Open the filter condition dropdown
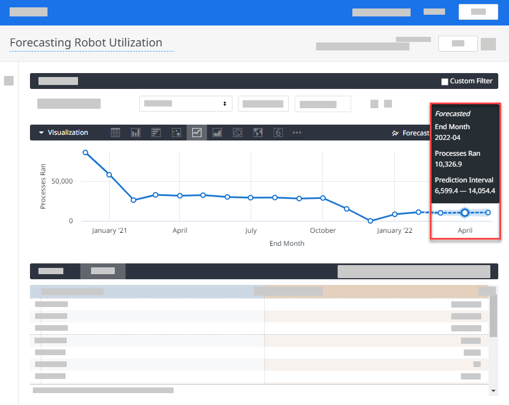 tap(186, 104)
